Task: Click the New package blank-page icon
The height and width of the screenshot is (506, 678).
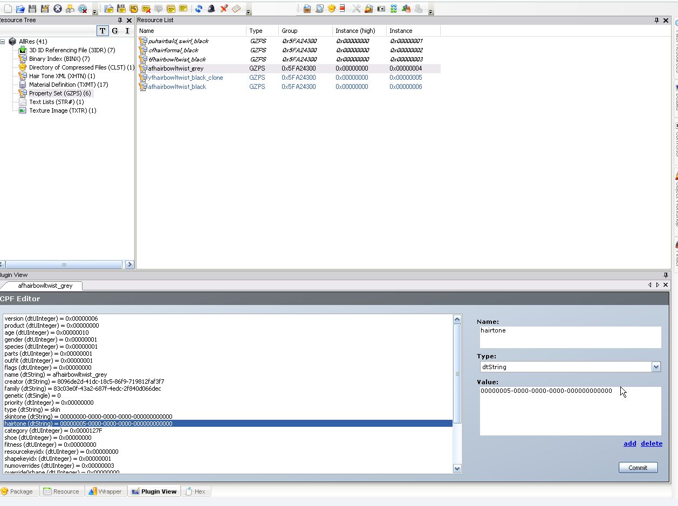Action: point(8,9)
